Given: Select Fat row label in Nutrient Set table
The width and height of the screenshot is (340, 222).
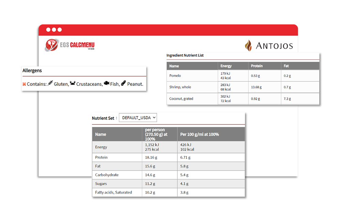Looking at the screenshot, I should [98, 166].
